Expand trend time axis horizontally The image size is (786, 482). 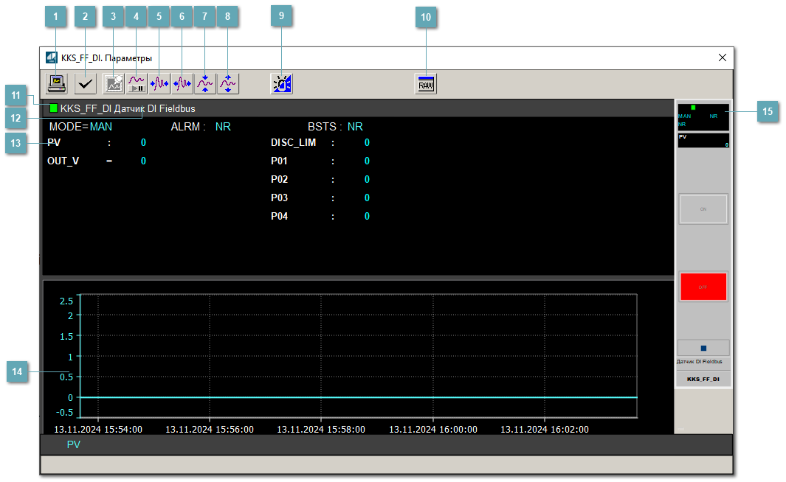coord(182,84)
